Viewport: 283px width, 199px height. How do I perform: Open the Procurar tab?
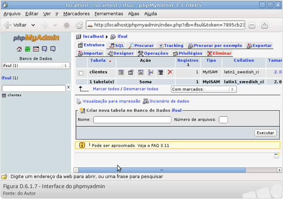click(x=141, y=46)
